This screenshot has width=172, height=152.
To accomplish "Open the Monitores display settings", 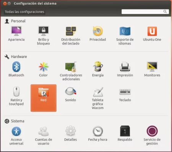I will 152,69.
